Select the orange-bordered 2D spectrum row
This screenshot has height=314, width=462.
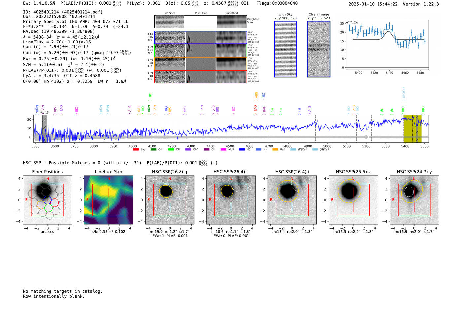pos(201,64)
